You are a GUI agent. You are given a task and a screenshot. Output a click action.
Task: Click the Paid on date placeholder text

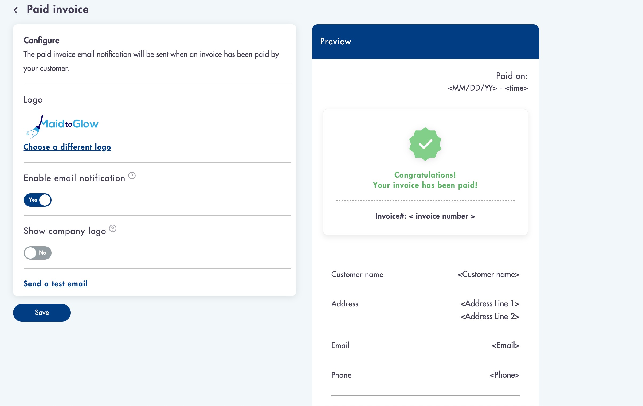tap(488, 88)
